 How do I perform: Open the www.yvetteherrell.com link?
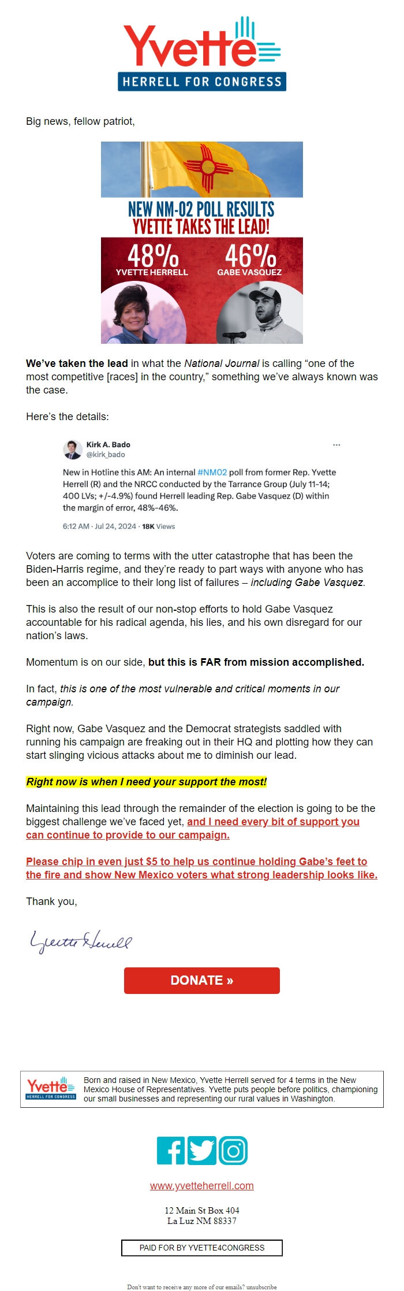(x=202, y=1186)
